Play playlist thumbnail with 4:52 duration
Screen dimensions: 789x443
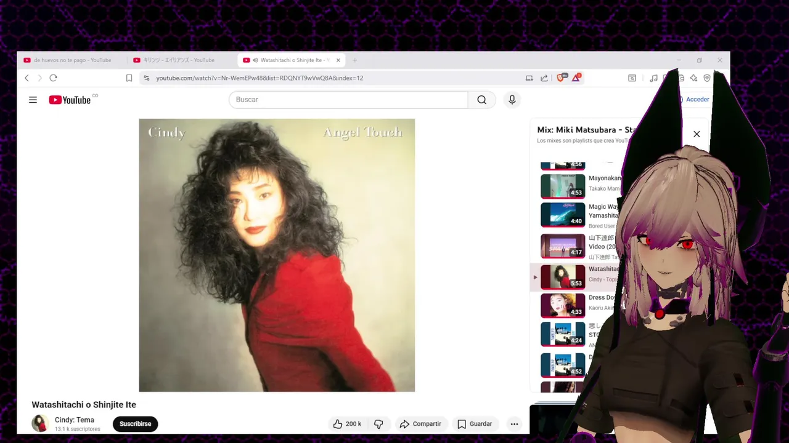[x=563, y=365]
